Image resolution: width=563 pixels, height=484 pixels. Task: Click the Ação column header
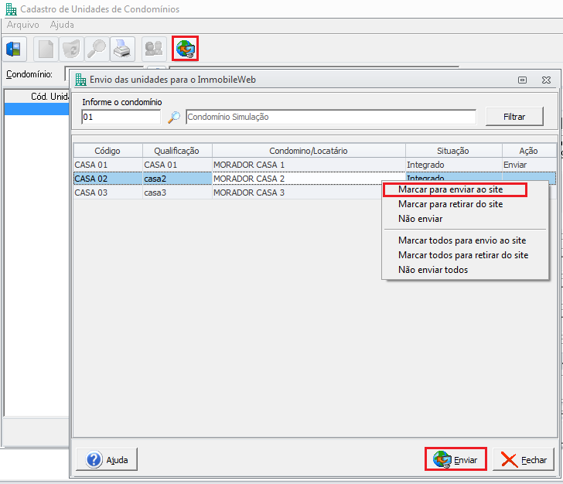click(x=529, y=151)
